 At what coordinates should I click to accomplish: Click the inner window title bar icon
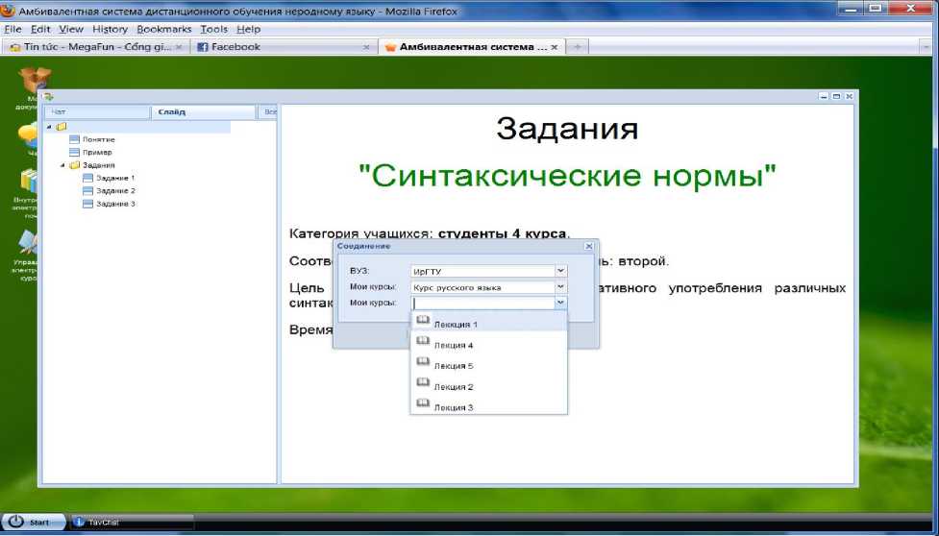pos(48,96)
